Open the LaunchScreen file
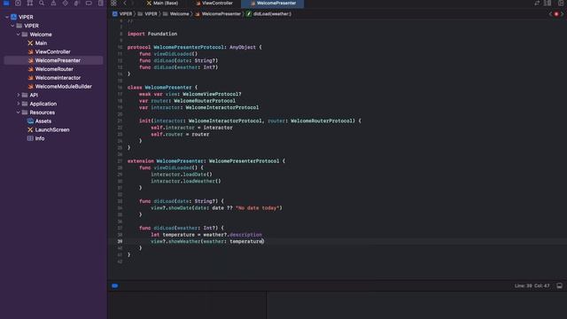This screenshot has height=319, width=567. click(x=52, y=130)
